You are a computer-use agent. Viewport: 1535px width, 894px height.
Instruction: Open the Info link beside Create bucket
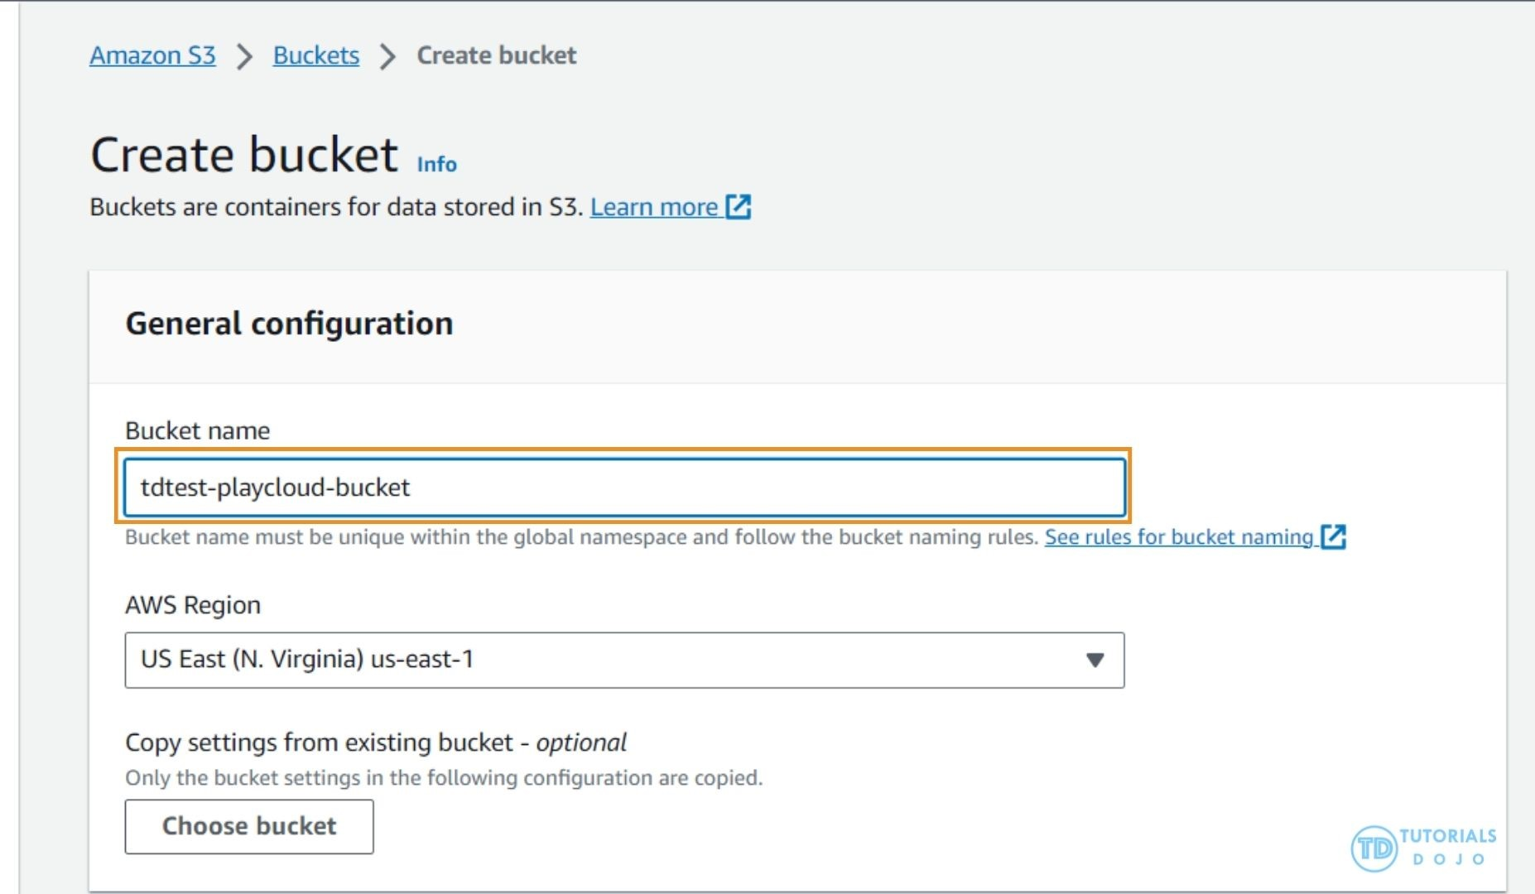pyautogui.click(x=436, y=164)
